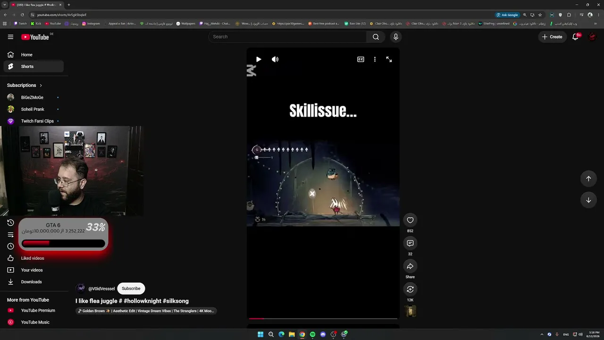
Task: Open the Short's three-dot options menu
Action: pos(375,59)
